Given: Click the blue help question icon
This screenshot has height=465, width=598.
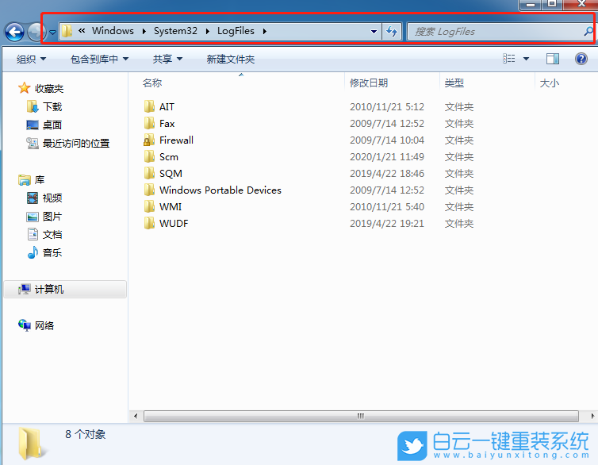Looking at the screenshot, I should (x=581, y=59).
